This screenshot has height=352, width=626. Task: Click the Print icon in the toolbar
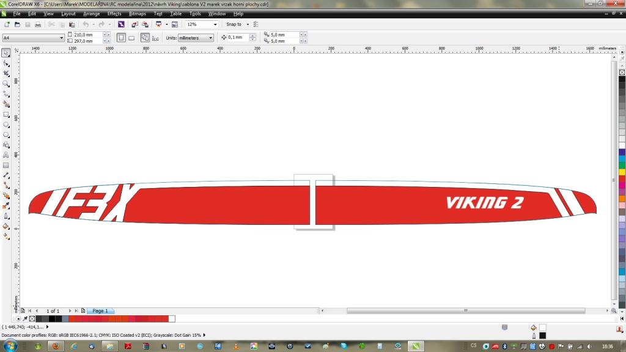click(38, 24)
